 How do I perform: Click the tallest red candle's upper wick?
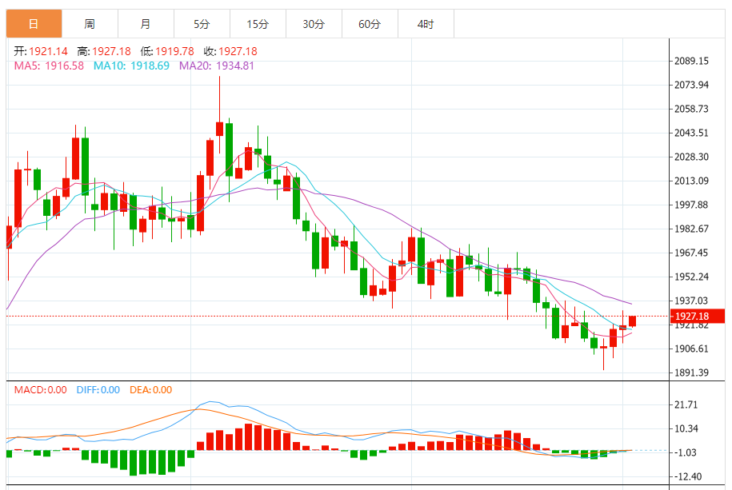tap(219, 99)
